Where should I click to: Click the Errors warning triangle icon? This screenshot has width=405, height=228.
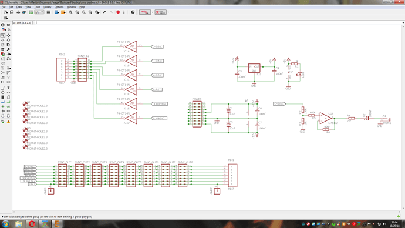(x=9, y=122)
